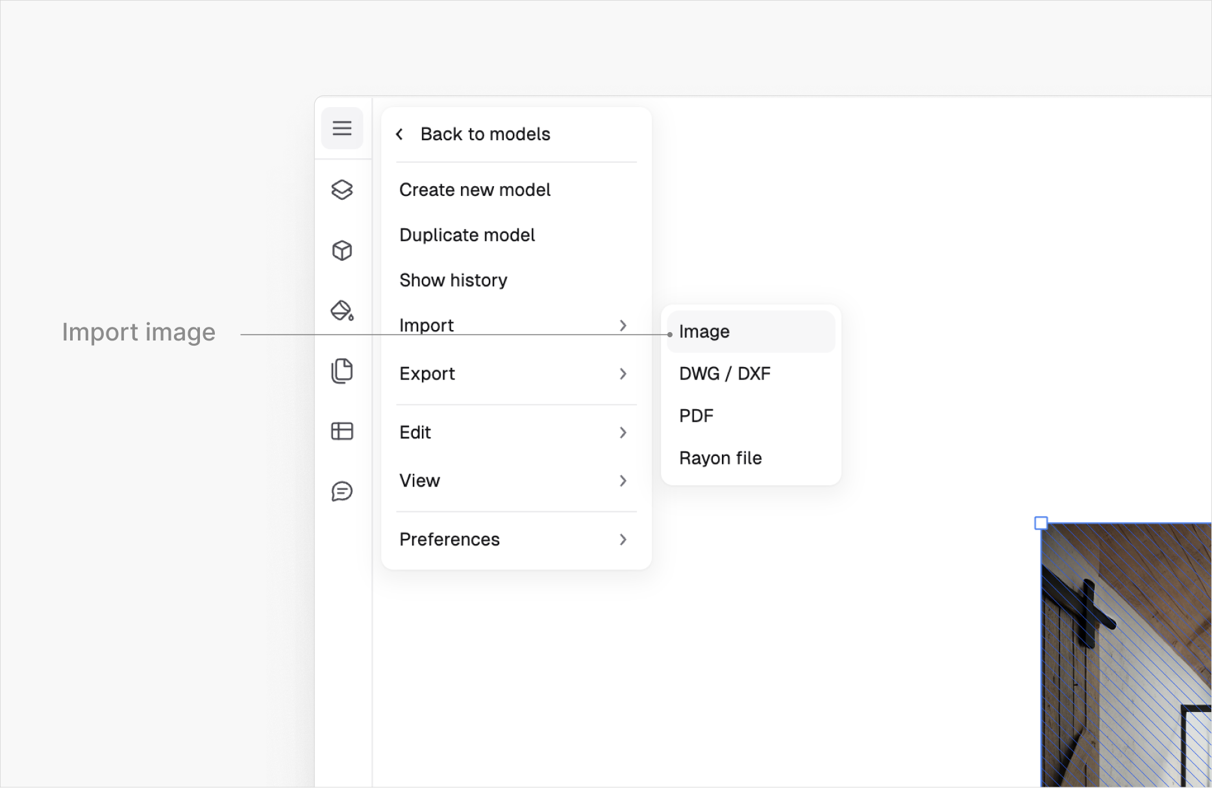The image size is (1212, 788).
Task: Open the Edit submenu chevron
Action: pos(623,433)
